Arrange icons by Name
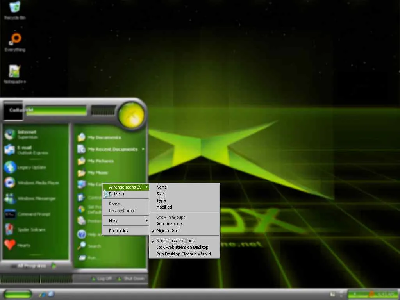400x300 pixels. 184,187
